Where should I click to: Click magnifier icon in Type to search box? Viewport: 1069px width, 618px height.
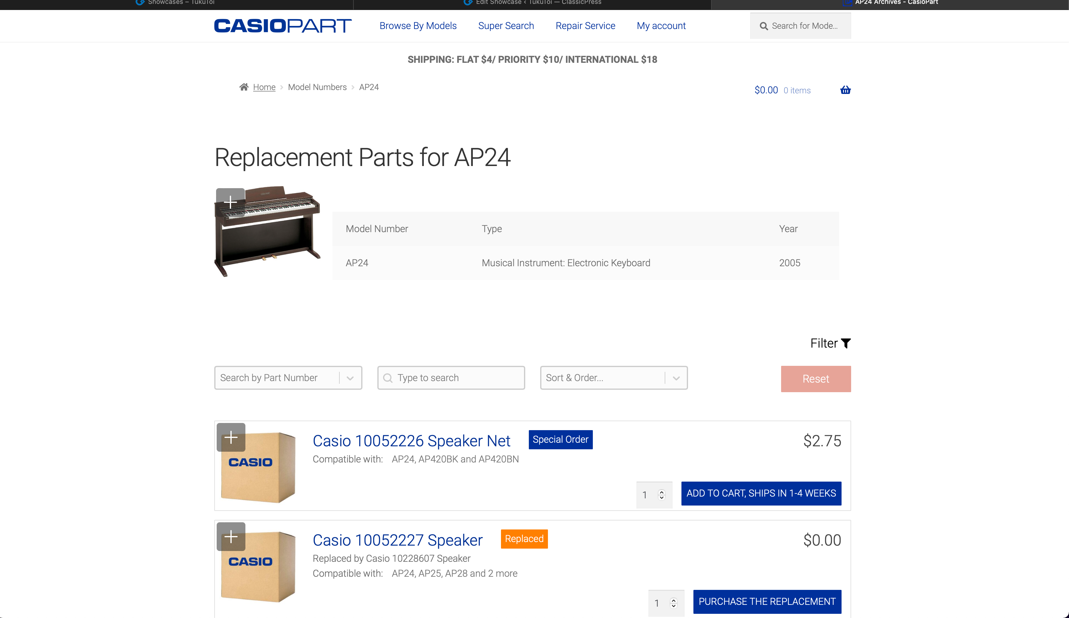(388, 378)
